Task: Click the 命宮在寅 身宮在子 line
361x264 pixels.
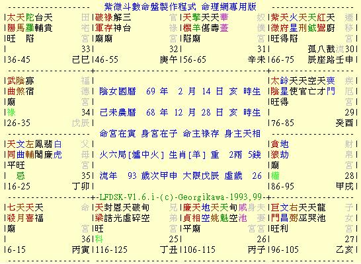Action: tap(180, 133)
